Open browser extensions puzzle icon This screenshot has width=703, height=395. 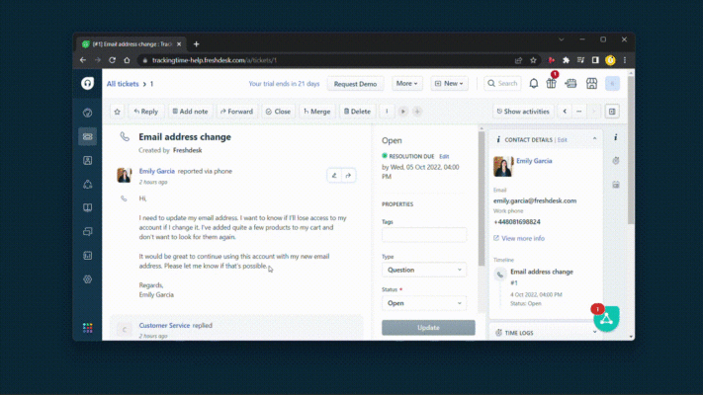click(566, 60)
